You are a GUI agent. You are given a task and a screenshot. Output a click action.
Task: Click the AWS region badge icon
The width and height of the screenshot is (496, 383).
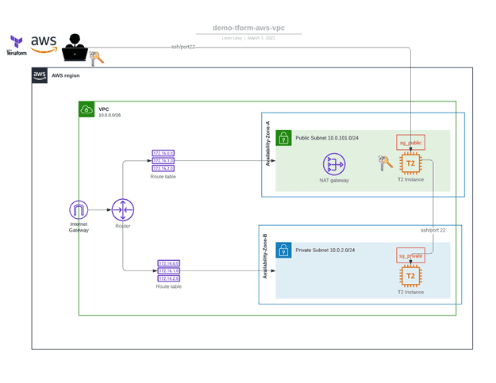[40, 75]
